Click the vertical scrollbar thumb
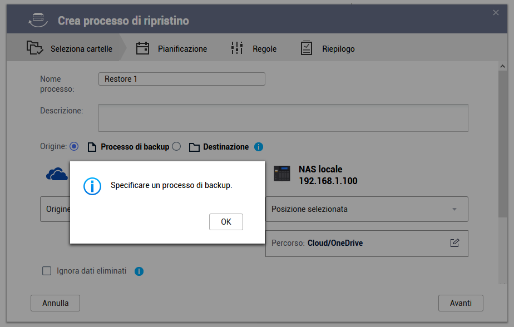Viewport: 514px width, 327px height. click(502, 139)
